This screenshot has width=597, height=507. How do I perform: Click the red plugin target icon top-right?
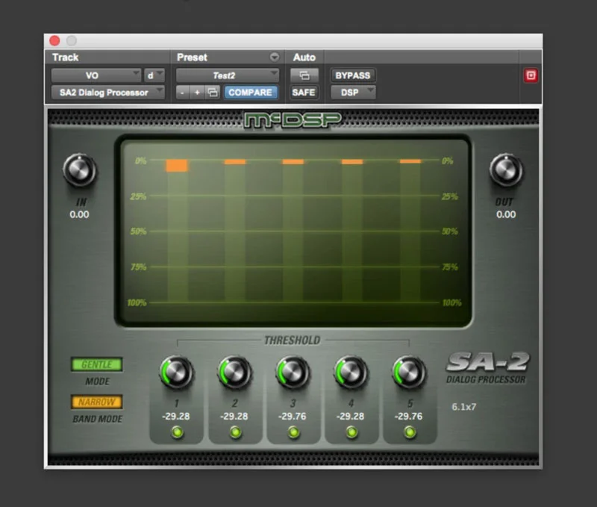(532, 75)
